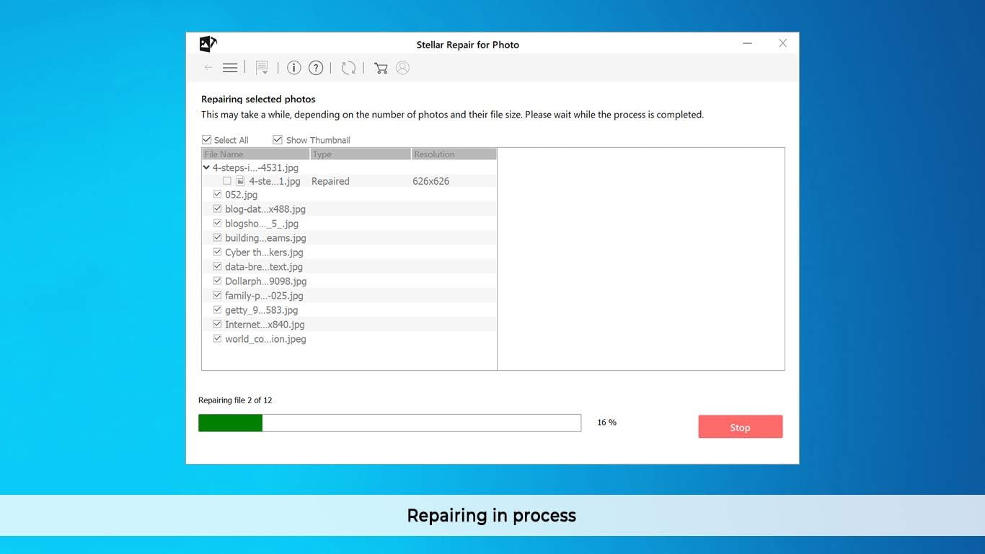Click the '16 %' progress percentage
Image resolution: width=985 pixels, height=554 pixels.
[607, 423]
